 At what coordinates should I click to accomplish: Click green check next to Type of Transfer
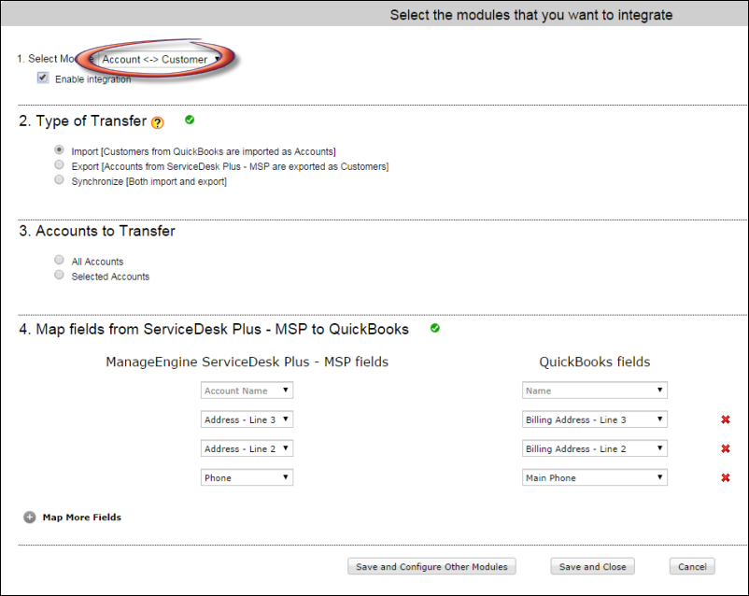coord(190,120)
